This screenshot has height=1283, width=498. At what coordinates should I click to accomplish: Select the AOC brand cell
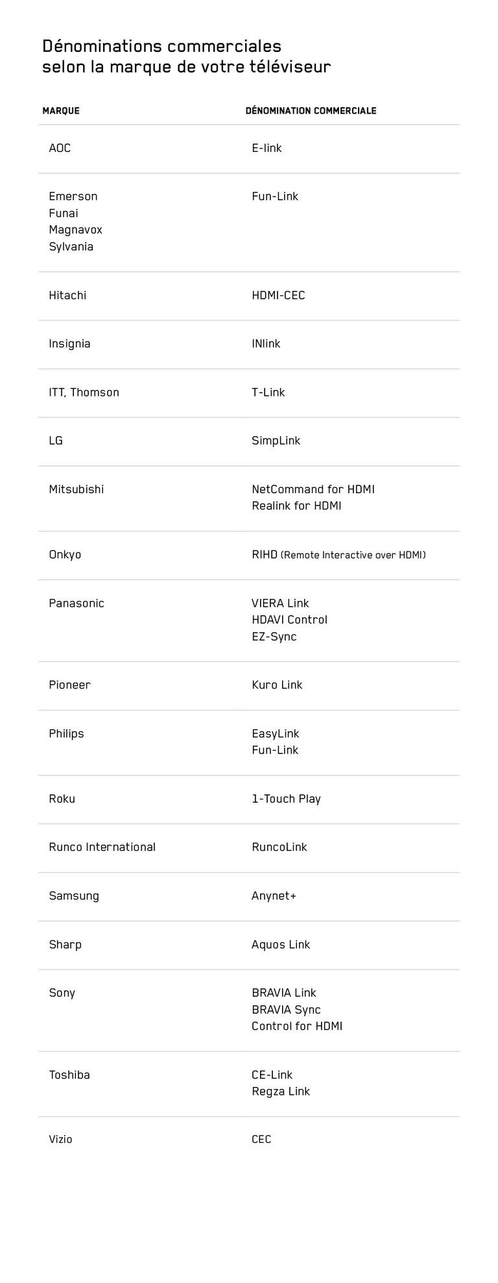point(60,148)
